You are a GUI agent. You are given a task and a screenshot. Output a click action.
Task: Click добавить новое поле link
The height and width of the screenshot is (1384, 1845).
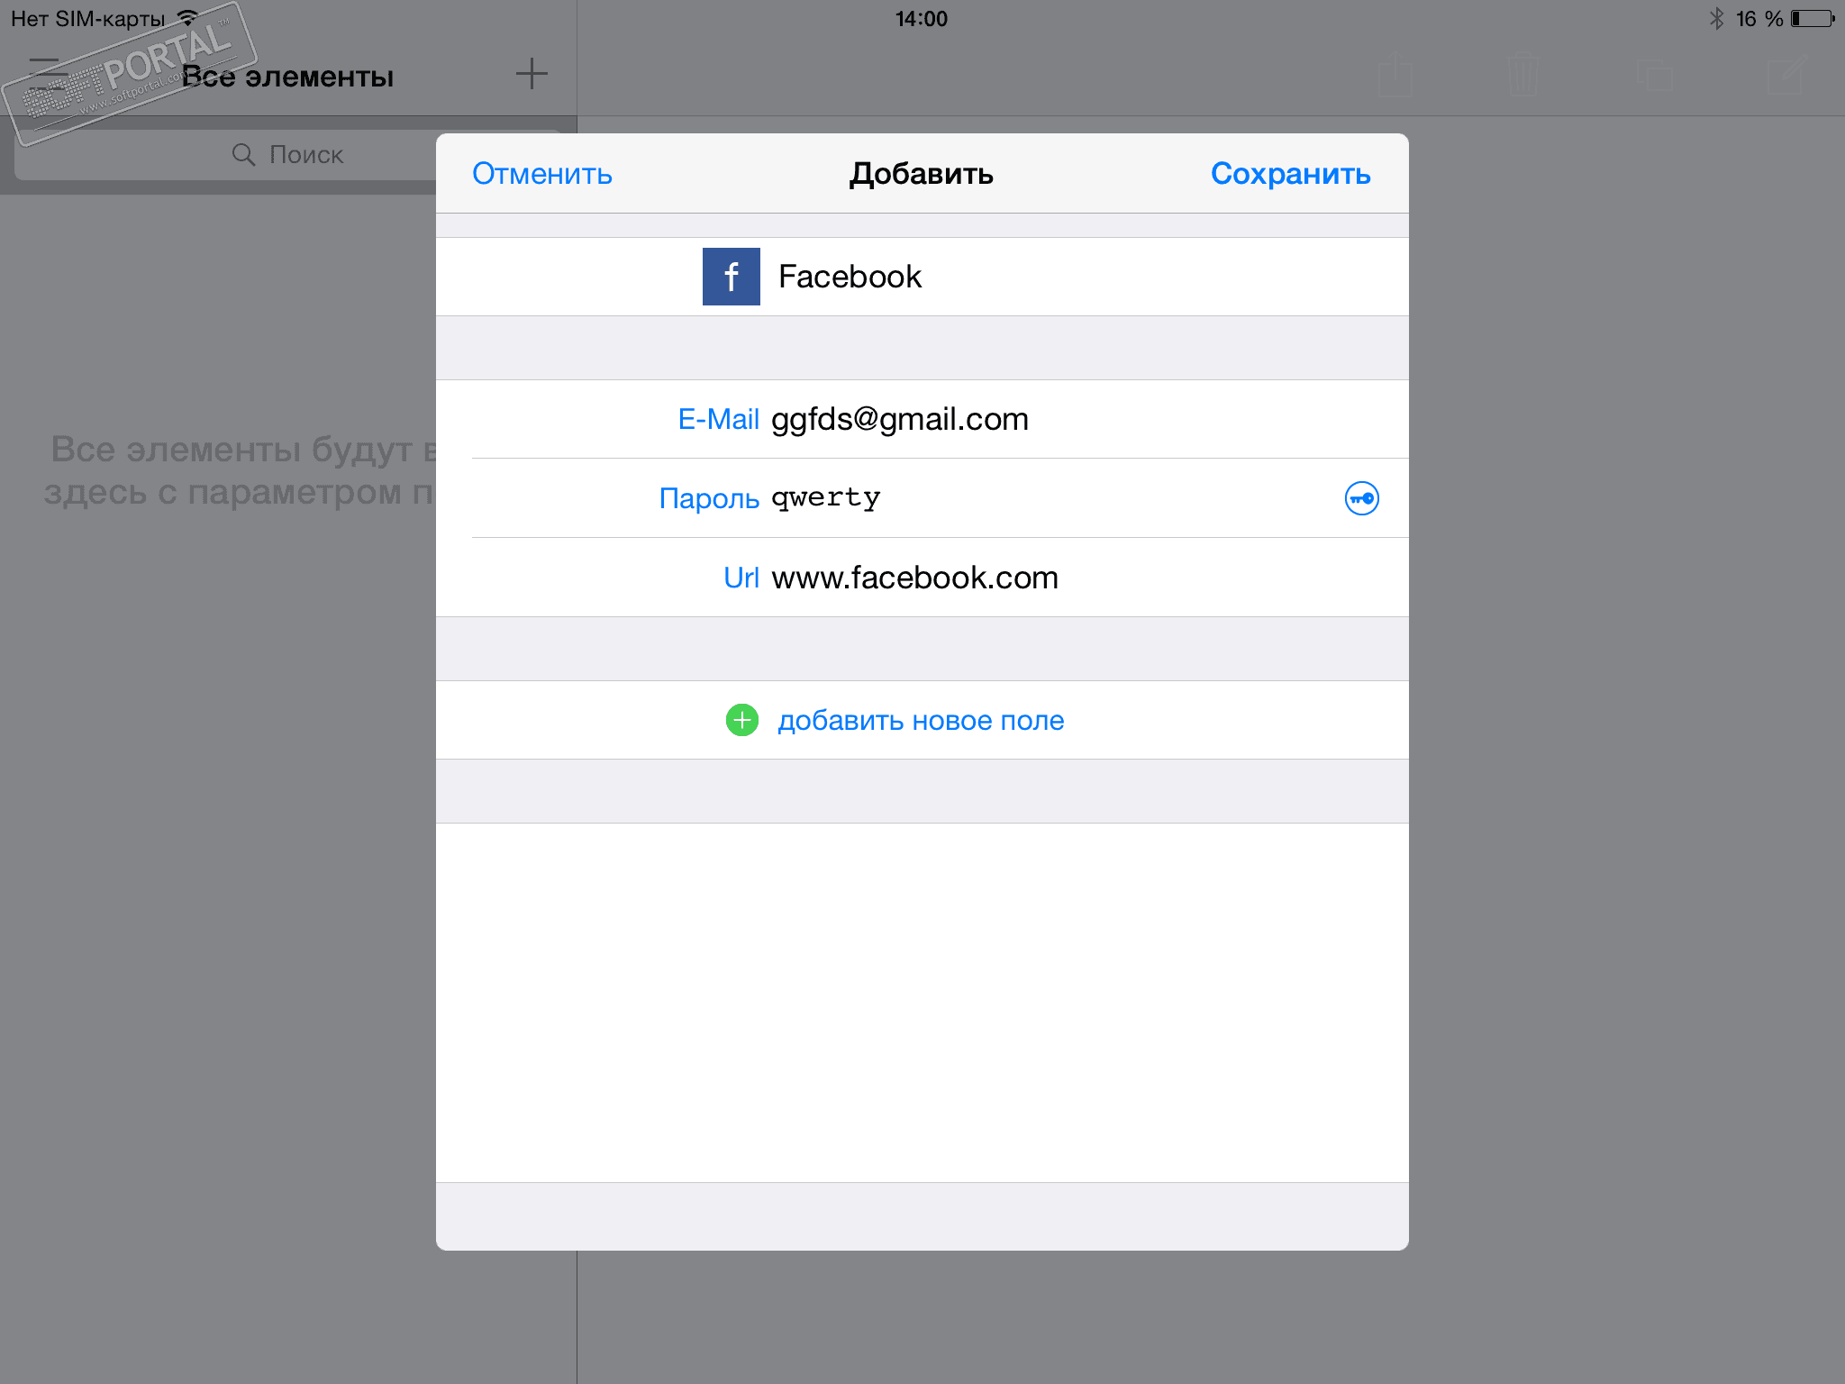point(921,721)
